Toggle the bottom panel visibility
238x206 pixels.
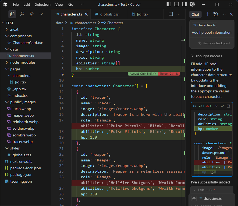coord(177,4)
